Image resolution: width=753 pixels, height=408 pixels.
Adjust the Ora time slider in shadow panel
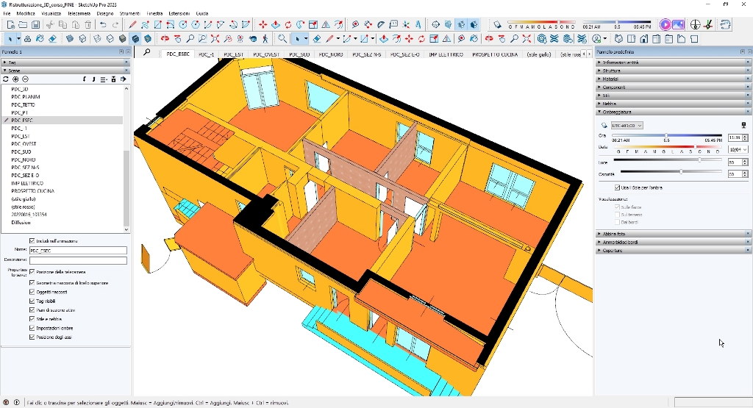[x=666, y=136]
